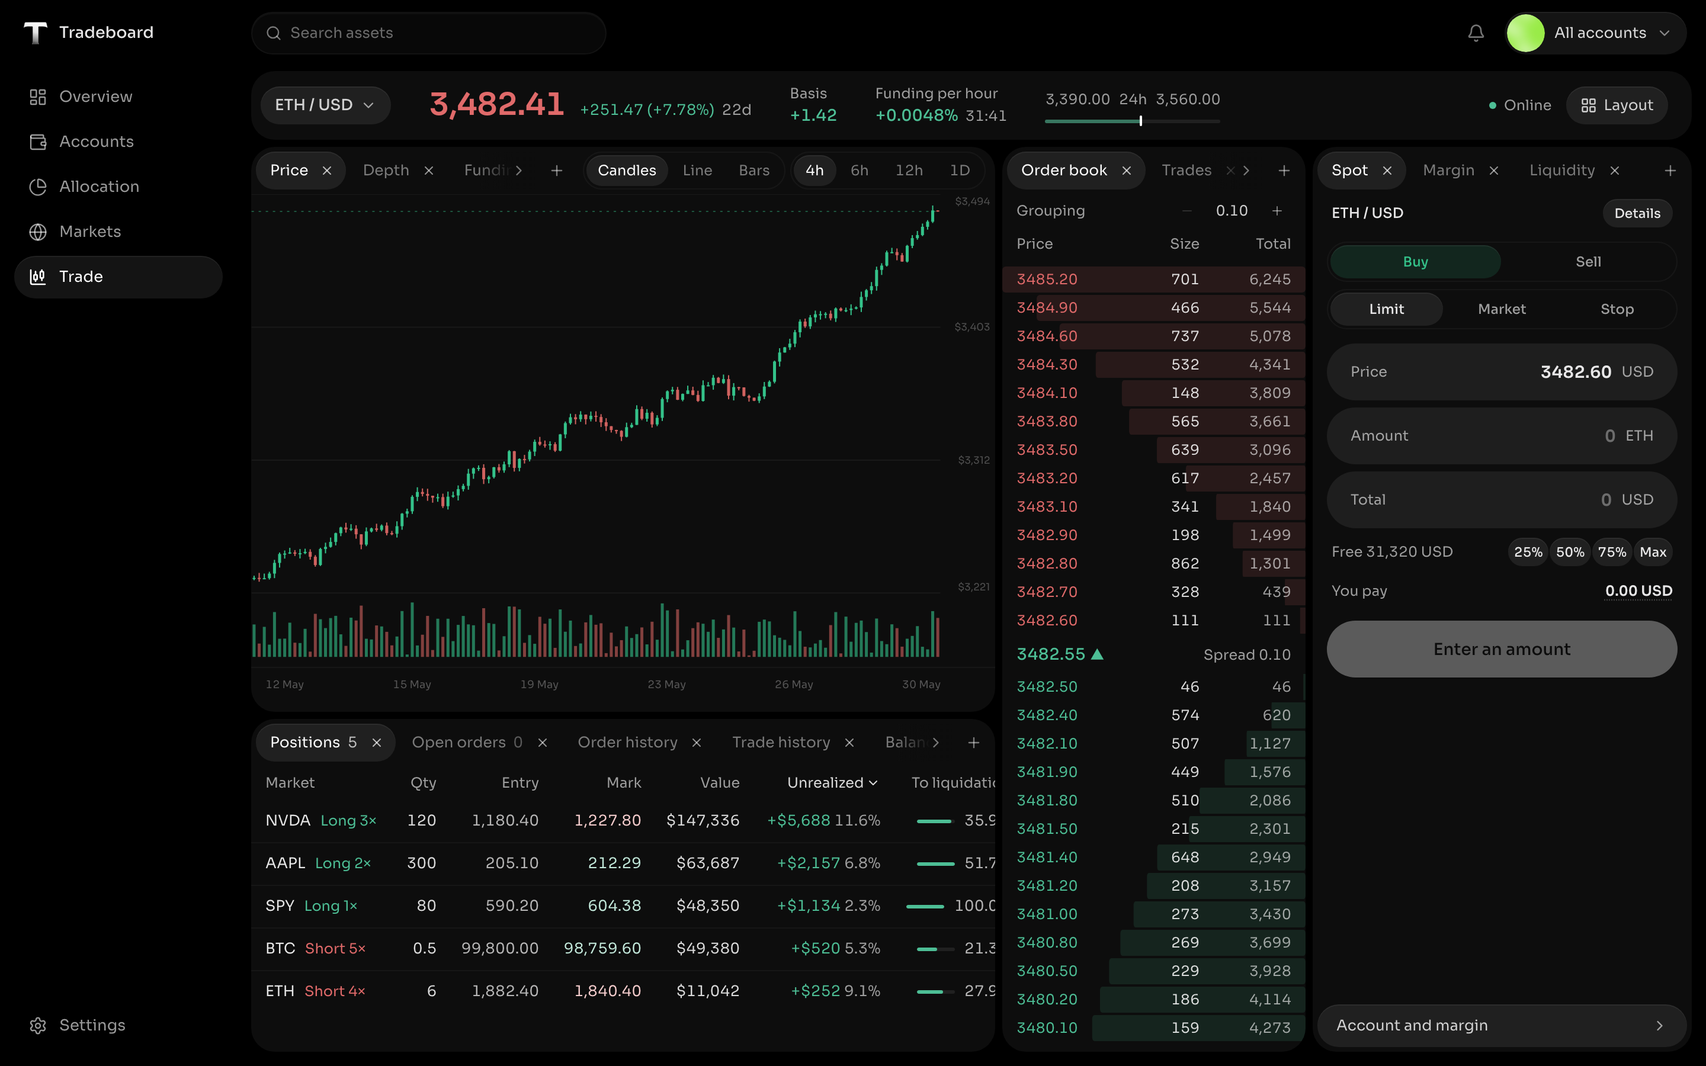Set chart interval to 1D
Image resolution: width=1706 pixels, height=1066 pixels.
960,171
